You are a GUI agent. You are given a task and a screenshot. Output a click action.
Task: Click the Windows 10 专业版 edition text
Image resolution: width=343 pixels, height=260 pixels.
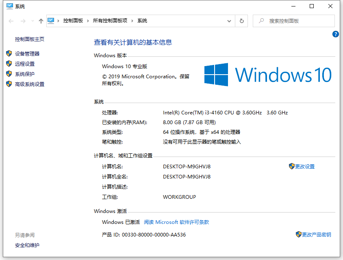(124, 67)
